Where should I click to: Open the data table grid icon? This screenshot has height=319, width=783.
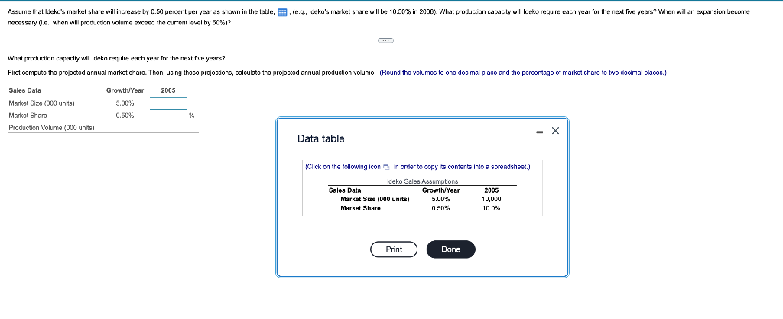point(281,11)
